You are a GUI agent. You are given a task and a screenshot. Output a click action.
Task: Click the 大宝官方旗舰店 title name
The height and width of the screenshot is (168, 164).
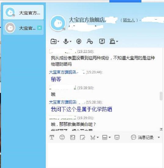coord(87,20)
